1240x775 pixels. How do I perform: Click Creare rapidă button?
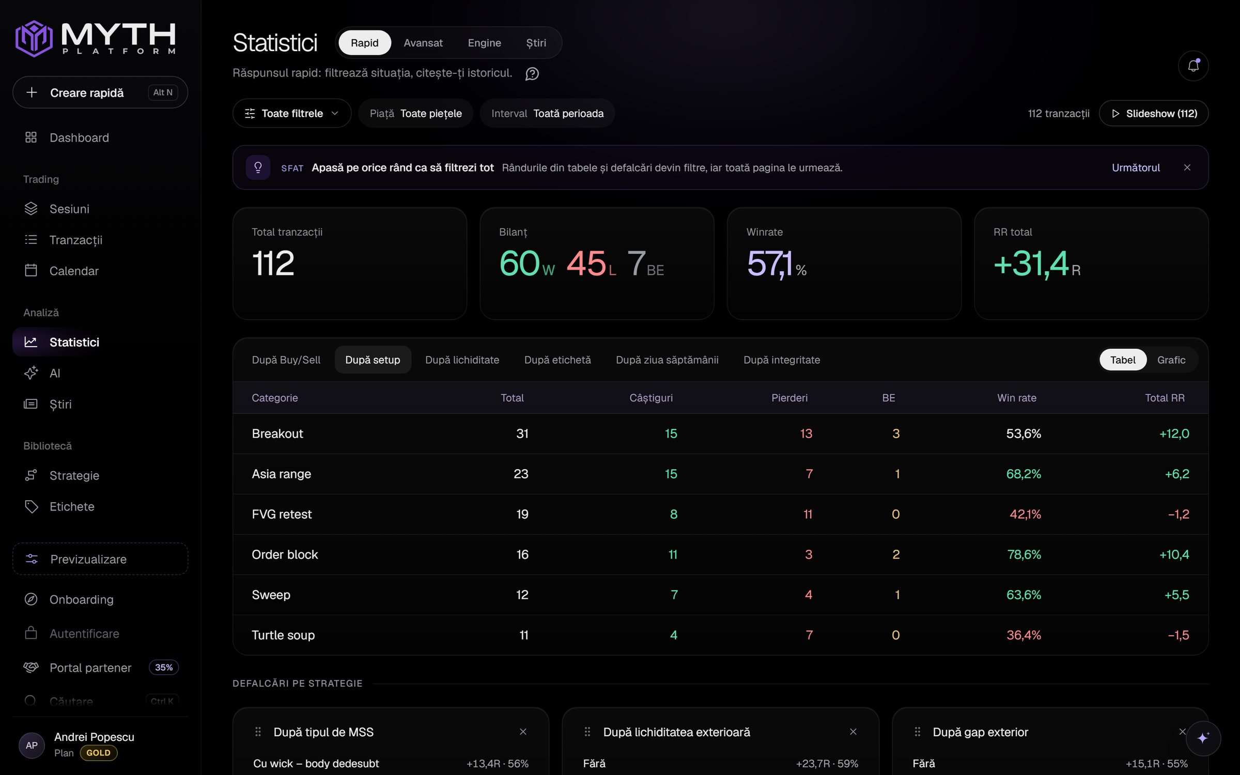coord(100,92)
